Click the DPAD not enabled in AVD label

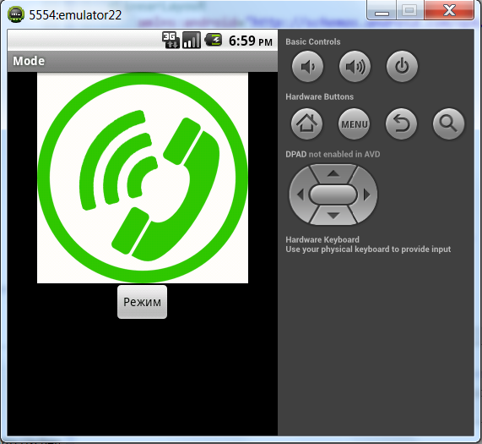point(333,154)
